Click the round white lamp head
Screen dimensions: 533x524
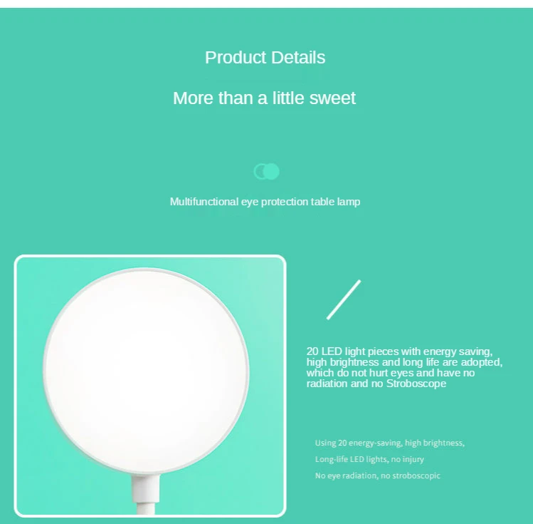click(146, 371)
